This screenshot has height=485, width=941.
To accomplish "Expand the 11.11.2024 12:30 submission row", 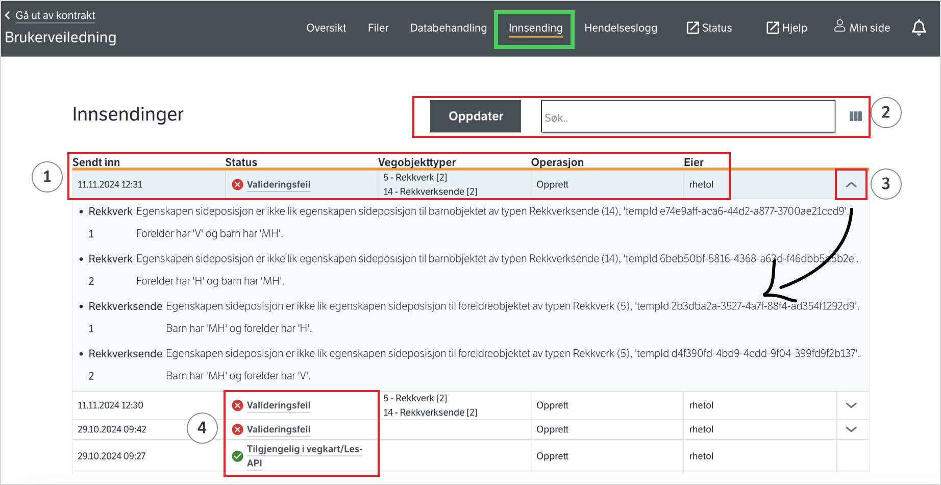I will tap(851, 405).
